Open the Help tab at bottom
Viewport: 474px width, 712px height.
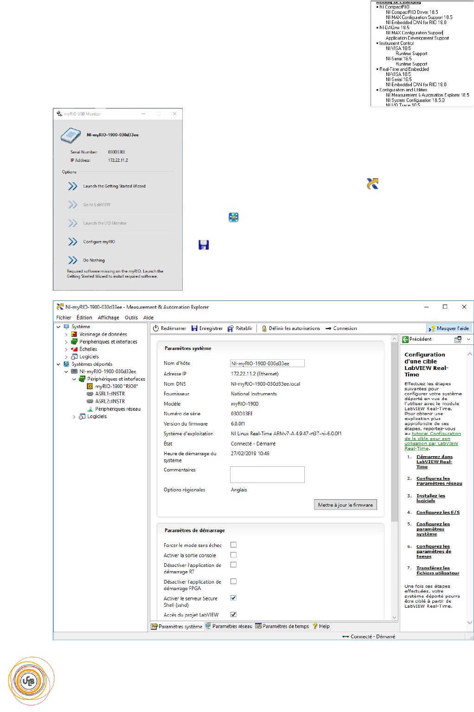[321, 626]
